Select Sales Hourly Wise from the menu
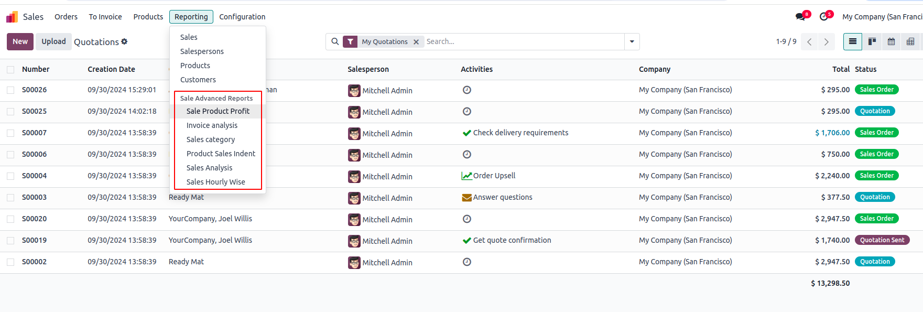 click(x=216, y=182)
